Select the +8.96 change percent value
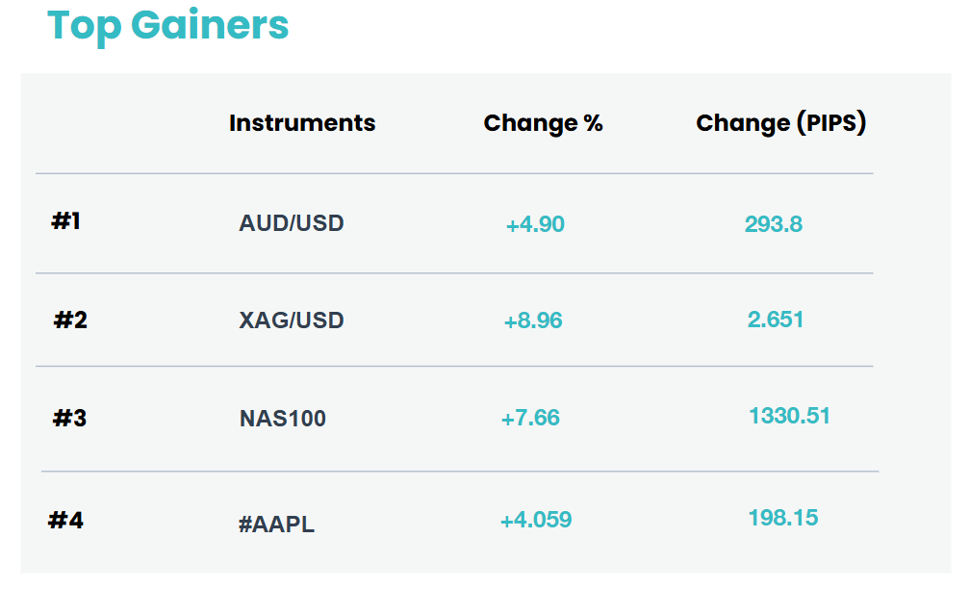This screenshot has height=589, width=970. coord(533,320)
